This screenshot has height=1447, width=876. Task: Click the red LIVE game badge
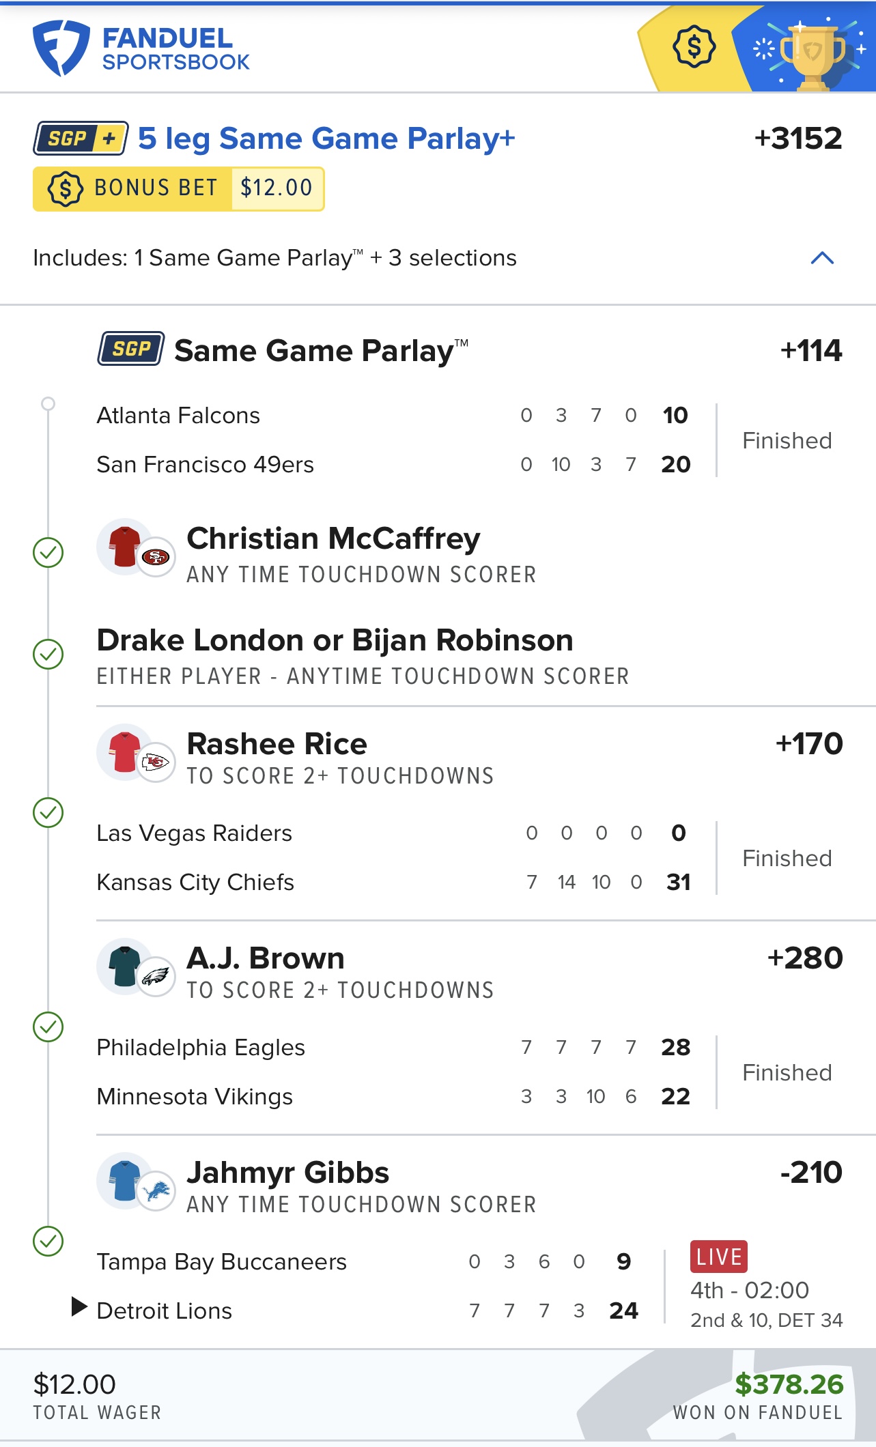coord(718,1257)
